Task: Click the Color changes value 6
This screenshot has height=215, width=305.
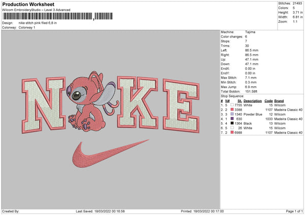Action: tap(246, 37)
